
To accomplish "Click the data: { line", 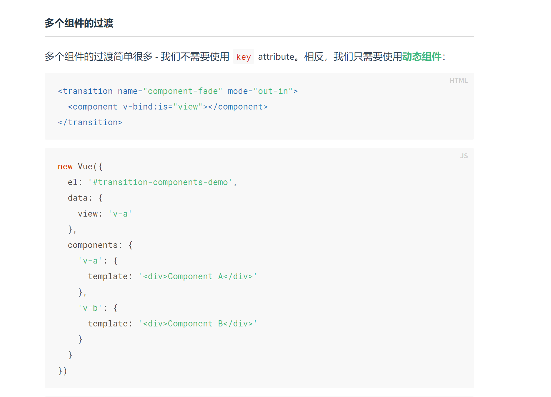I will (85, 198).
